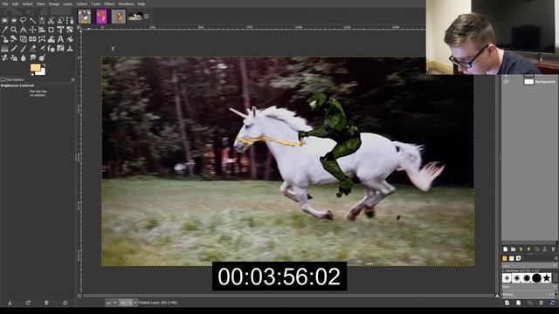Select the Rectangle Select tool

pyautogui.click(x=4, y=20)
